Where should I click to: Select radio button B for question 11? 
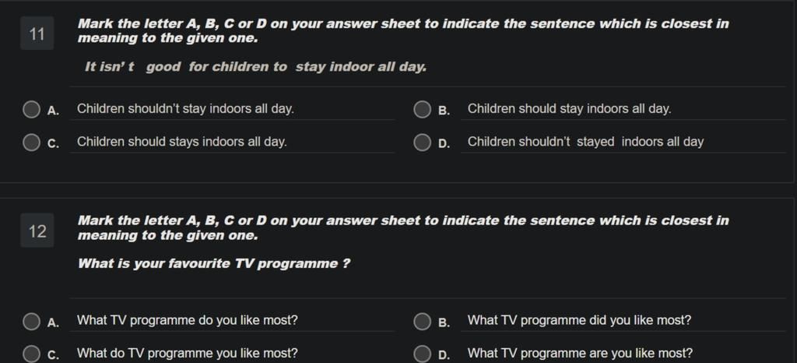(422, 109)
